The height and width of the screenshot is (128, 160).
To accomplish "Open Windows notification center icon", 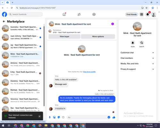I will click(156, 125).
